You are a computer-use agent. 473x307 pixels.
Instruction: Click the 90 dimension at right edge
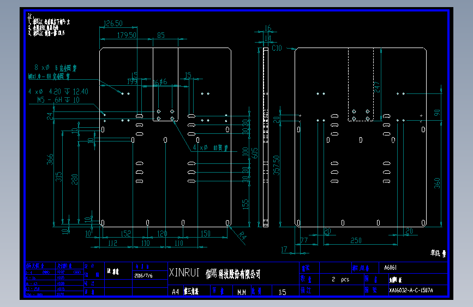(x=437, y=113)
